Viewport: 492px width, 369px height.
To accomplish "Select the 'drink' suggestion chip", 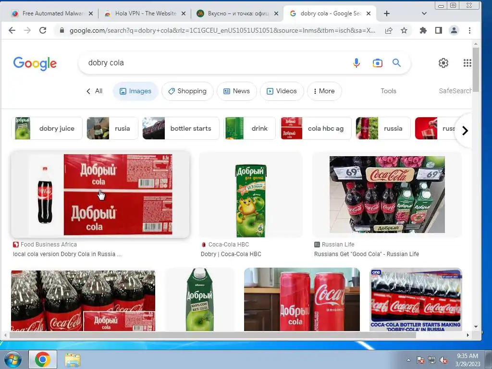I will 249,128.
